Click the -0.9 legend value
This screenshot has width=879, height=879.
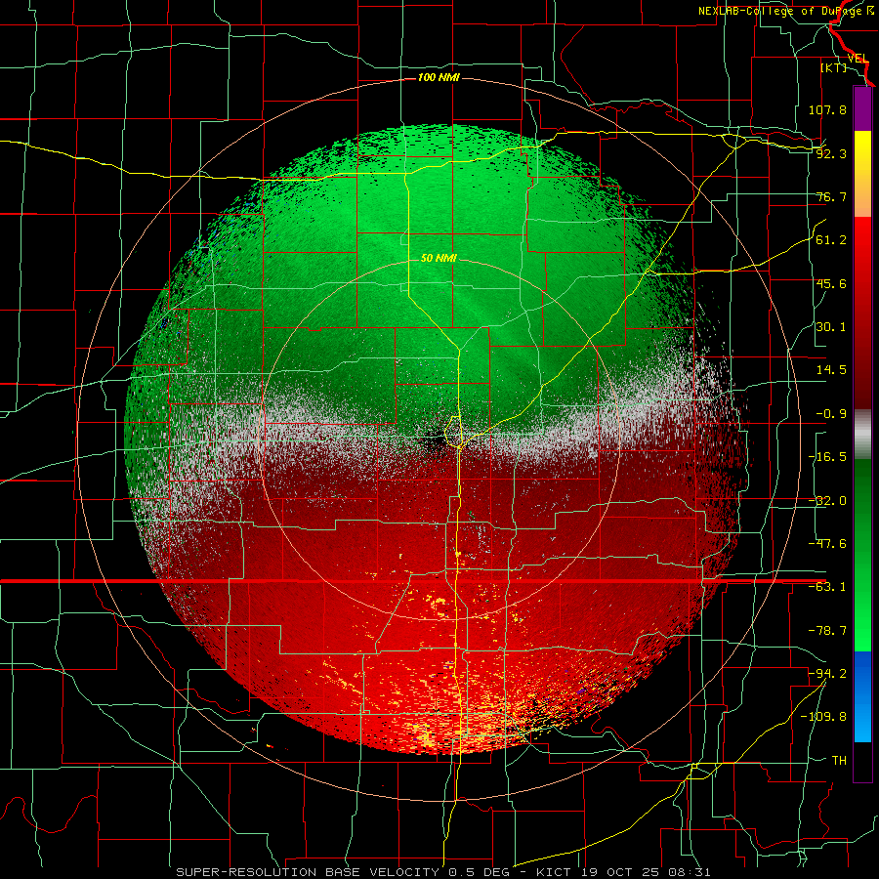click(831, 414)
